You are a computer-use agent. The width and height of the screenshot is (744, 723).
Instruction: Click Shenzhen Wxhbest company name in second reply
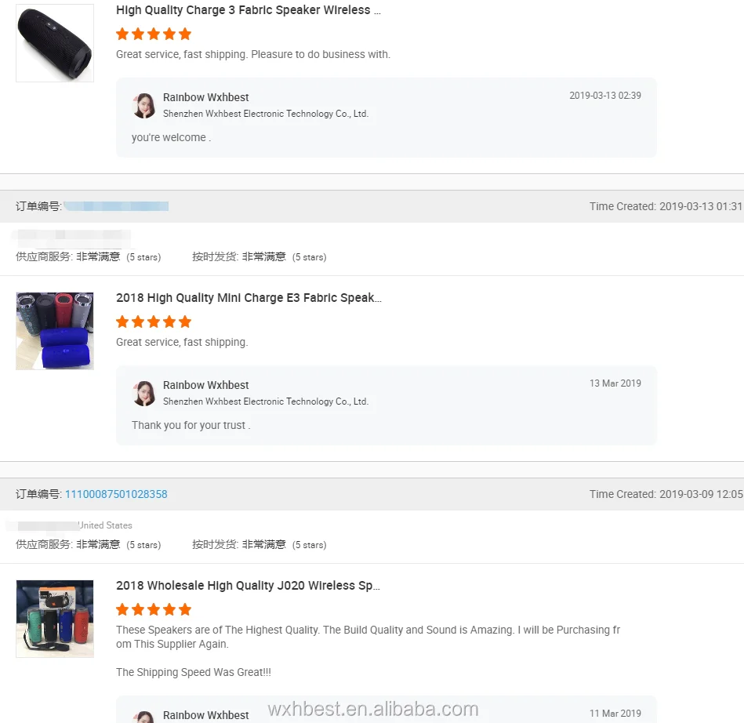(266, 401)
